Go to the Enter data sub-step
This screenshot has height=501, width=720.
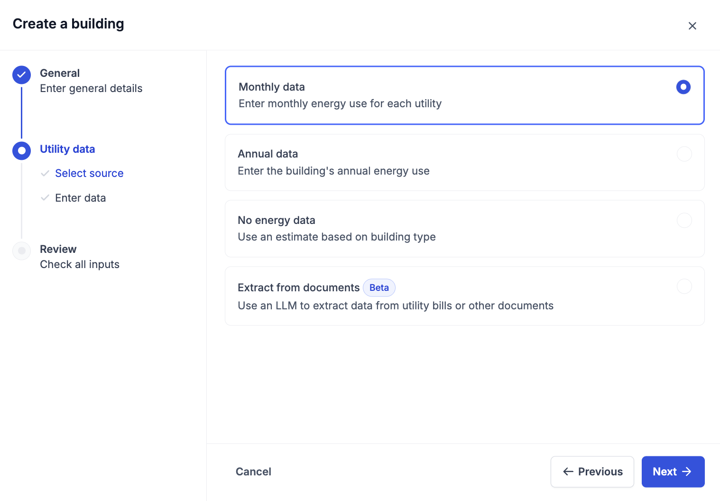pos(81,198)
